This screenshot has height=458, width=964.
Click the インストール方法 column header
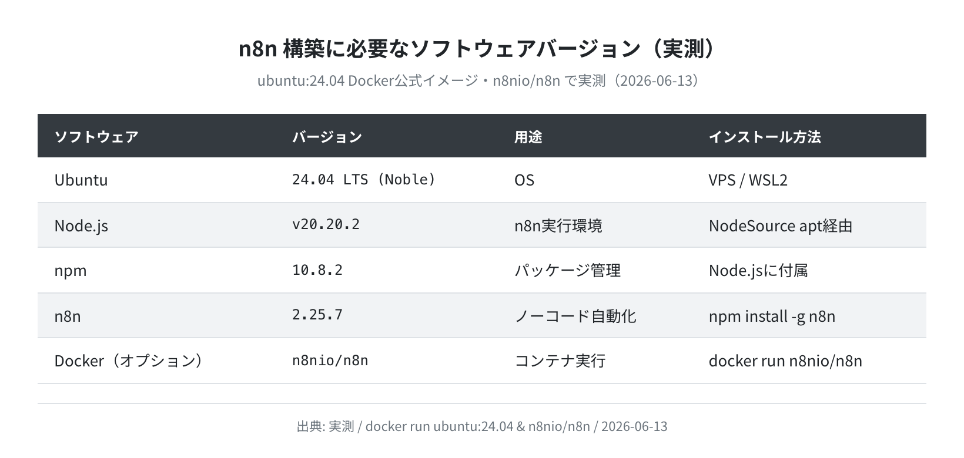(765, 137)
